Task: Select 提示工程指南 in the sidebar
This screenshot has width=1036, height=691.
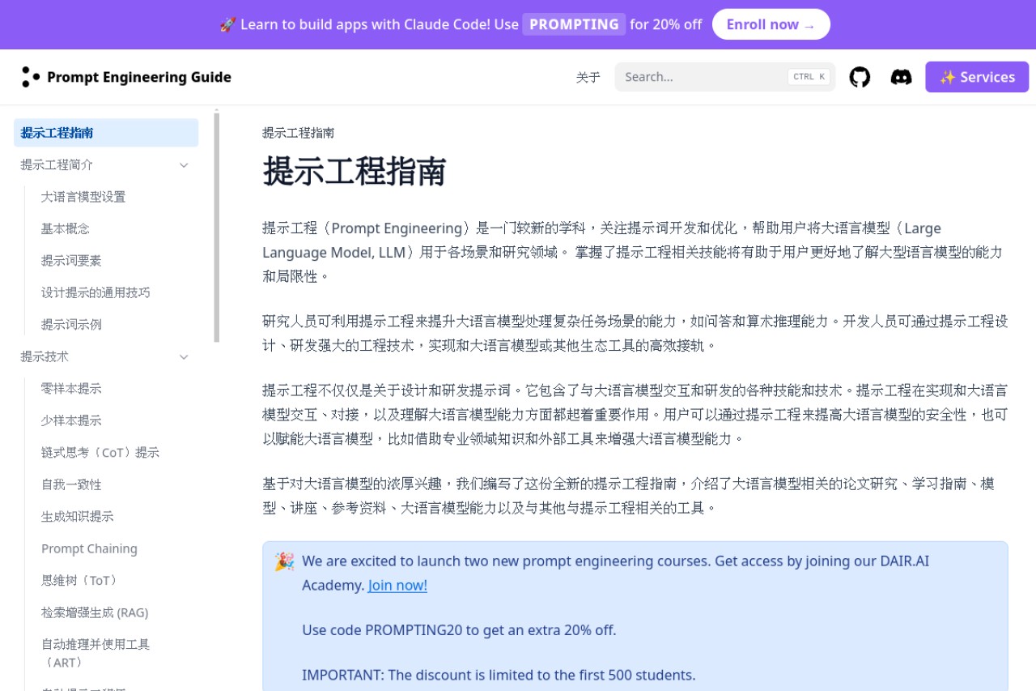Action: (x=106, y=133)
